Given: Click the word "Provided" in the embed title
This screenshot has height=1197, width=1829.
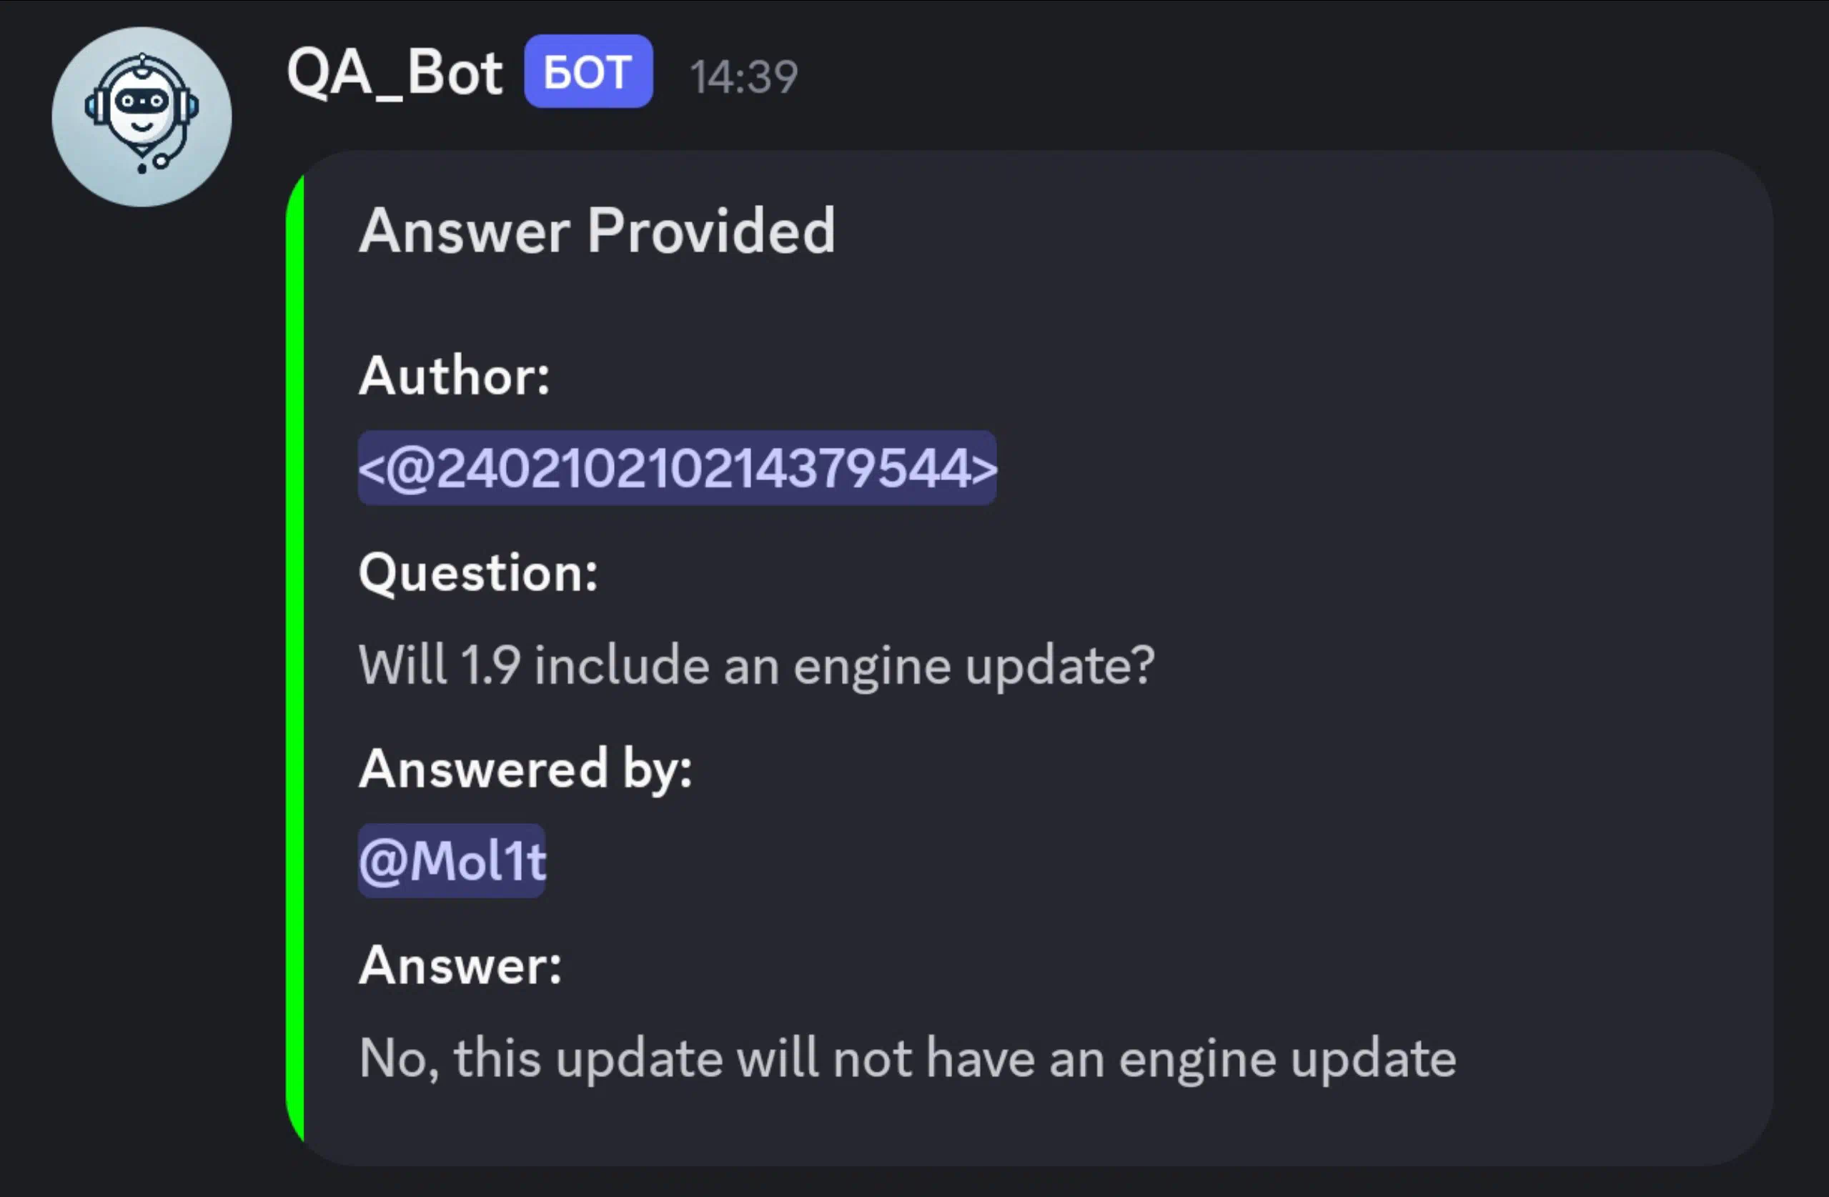Looking at the screenshot, I should (711, 231).
